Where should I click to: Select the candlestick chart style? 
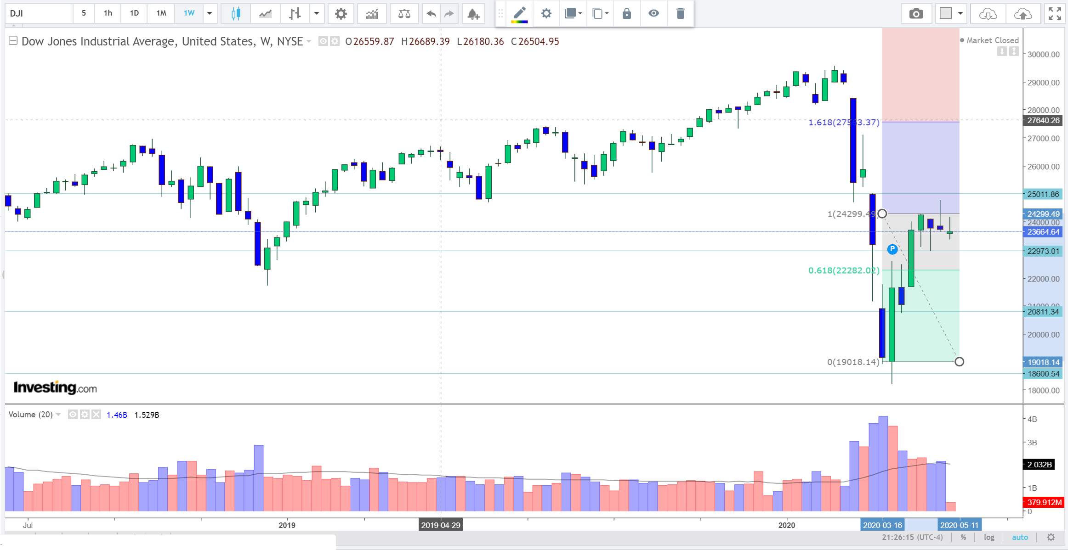[x=236, y=13]
